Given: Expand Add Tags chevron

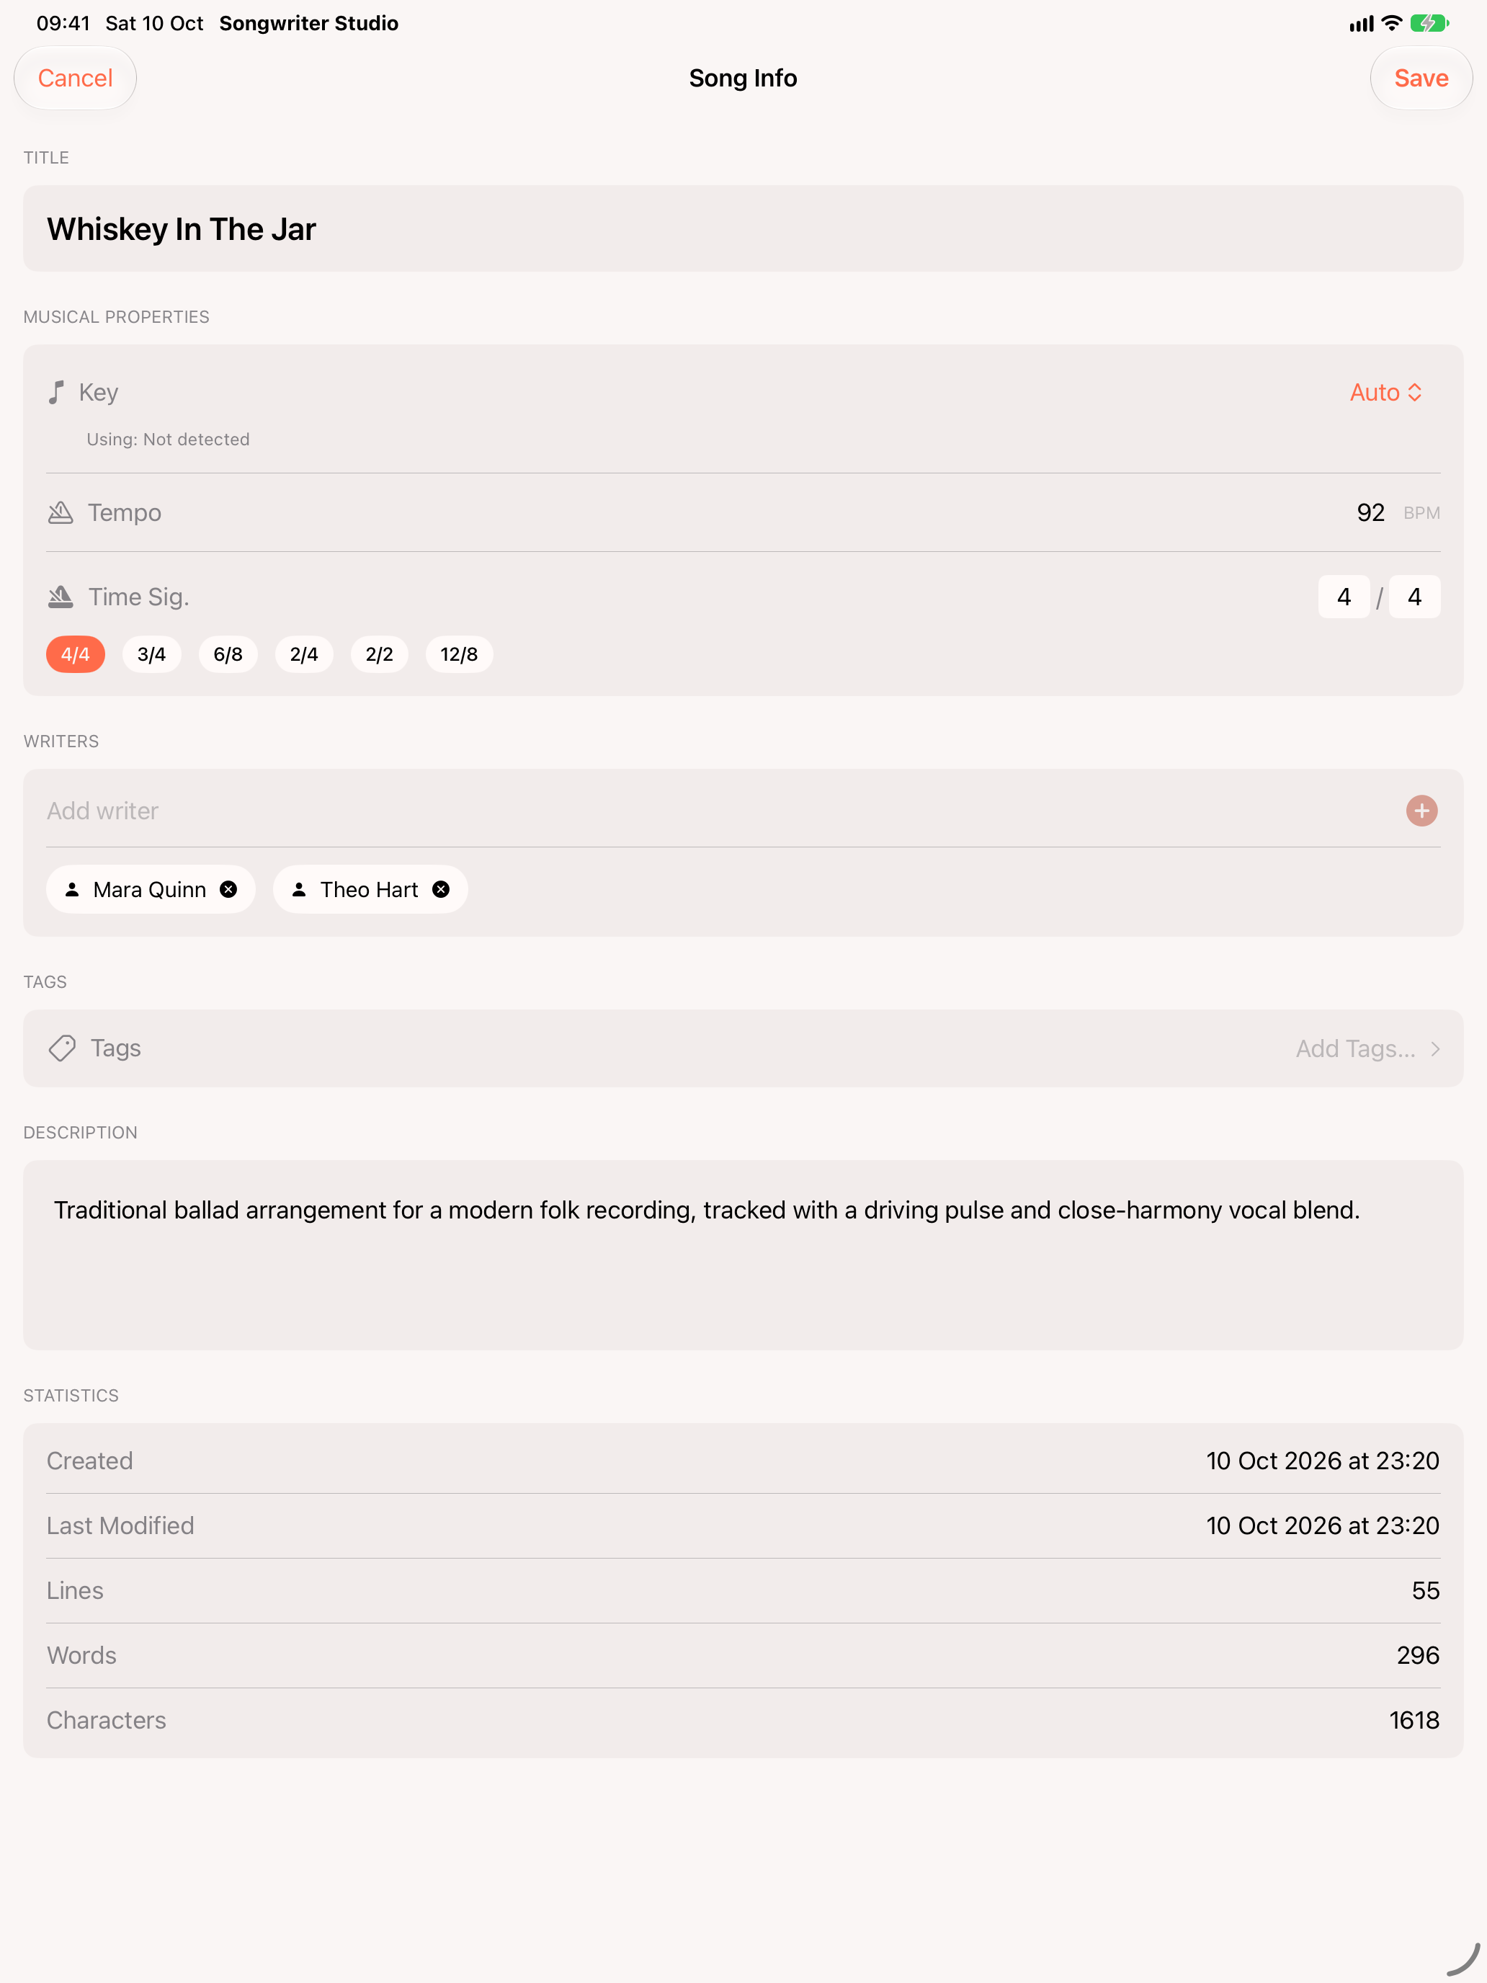Looking at the screenshot, I should tap(1435, 1048).
